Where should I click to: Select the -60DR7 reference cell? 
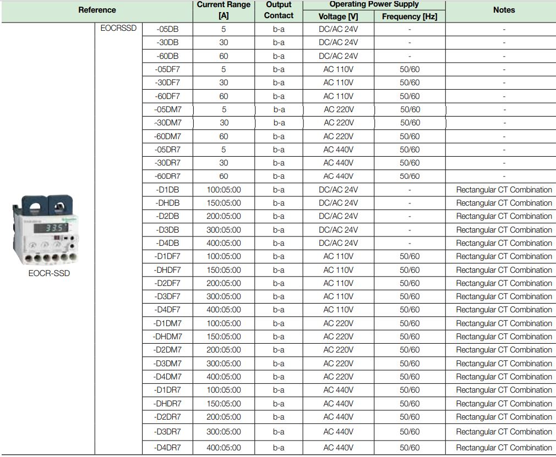[x=167, y=176]
